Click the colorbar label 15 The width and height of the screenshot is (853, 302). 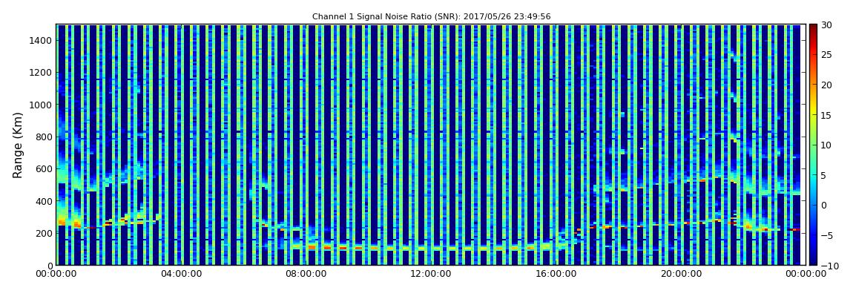click(826, 115)
